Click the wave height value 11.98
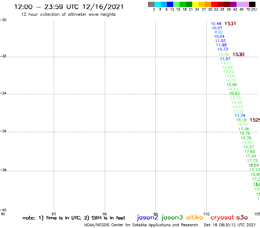The height and width of the screenshot is (228, 260). [x=221, y=45]
